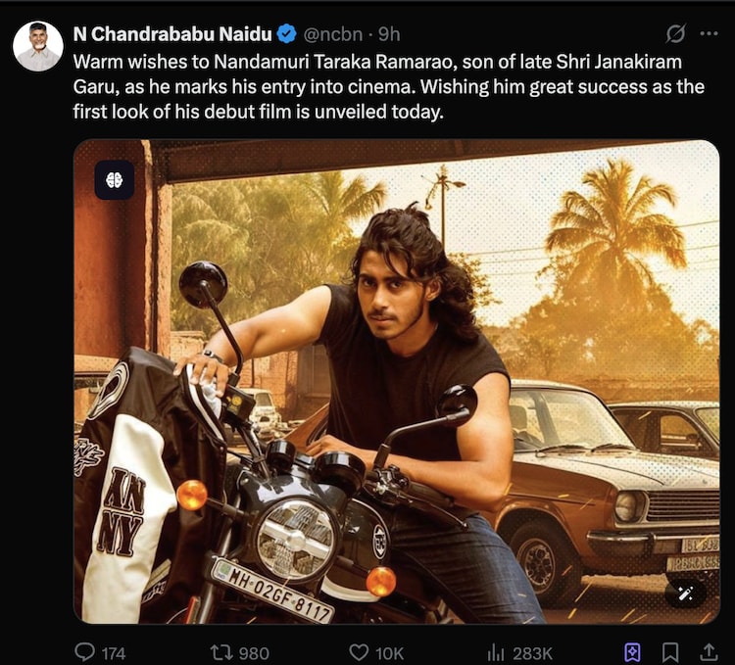Screen dimensions: 735x665
Task: Click the Reply icon with 174 replies
Action: 85,651
